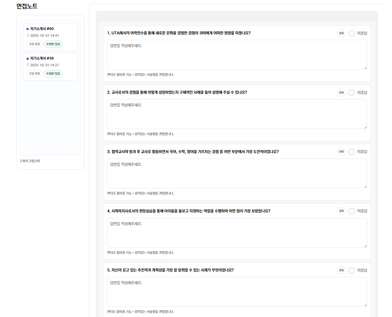The image size is (392, 317).
Task: Mark question 3 as 미응답
Action: 351,152
